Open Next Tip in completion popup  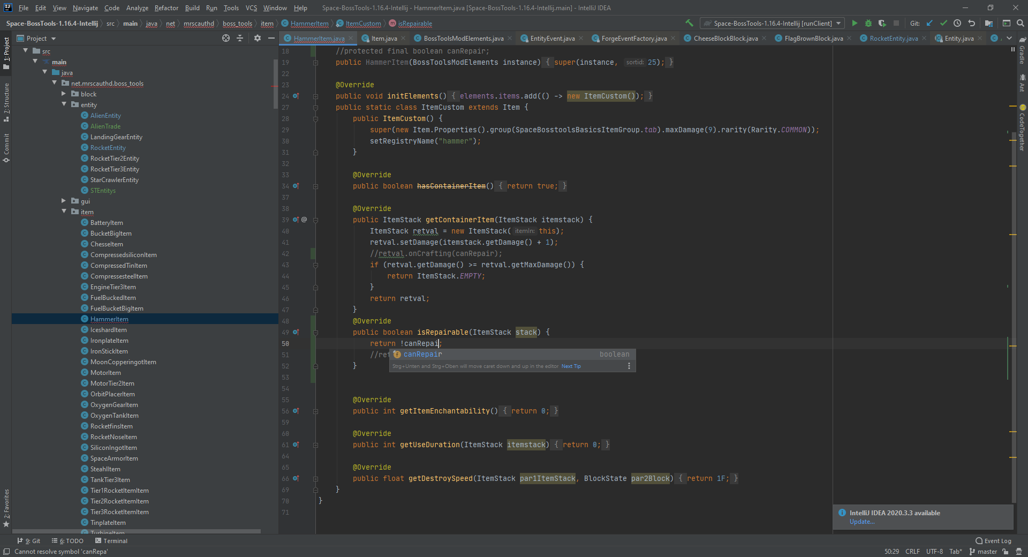pyautogui.click(x=571, y=366)
